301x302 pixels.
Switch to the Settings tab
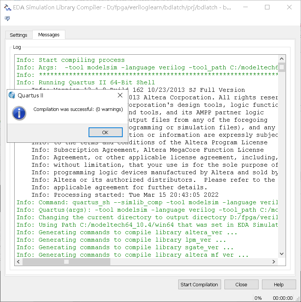[x=18, y=35]
